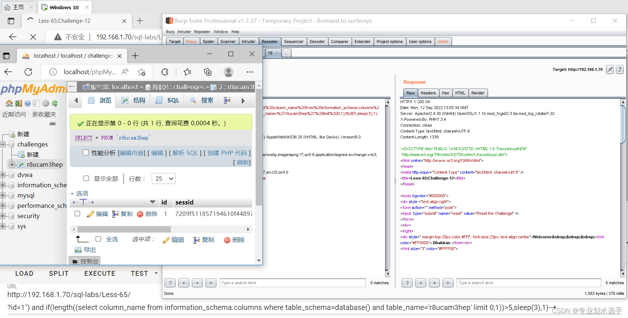
Task: Open the row count dropdown showing 25
Action: 164,178
